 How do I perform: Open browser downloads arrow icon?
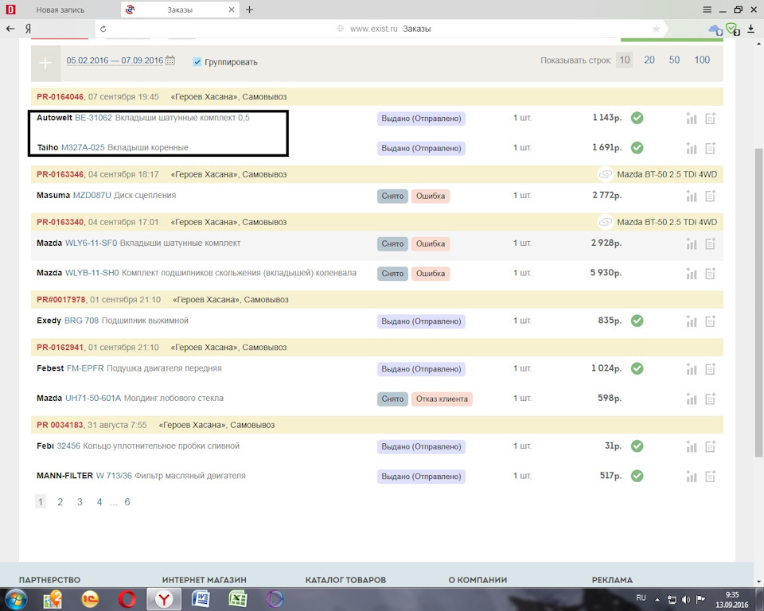pyautogui.click(x=750, y=29)
